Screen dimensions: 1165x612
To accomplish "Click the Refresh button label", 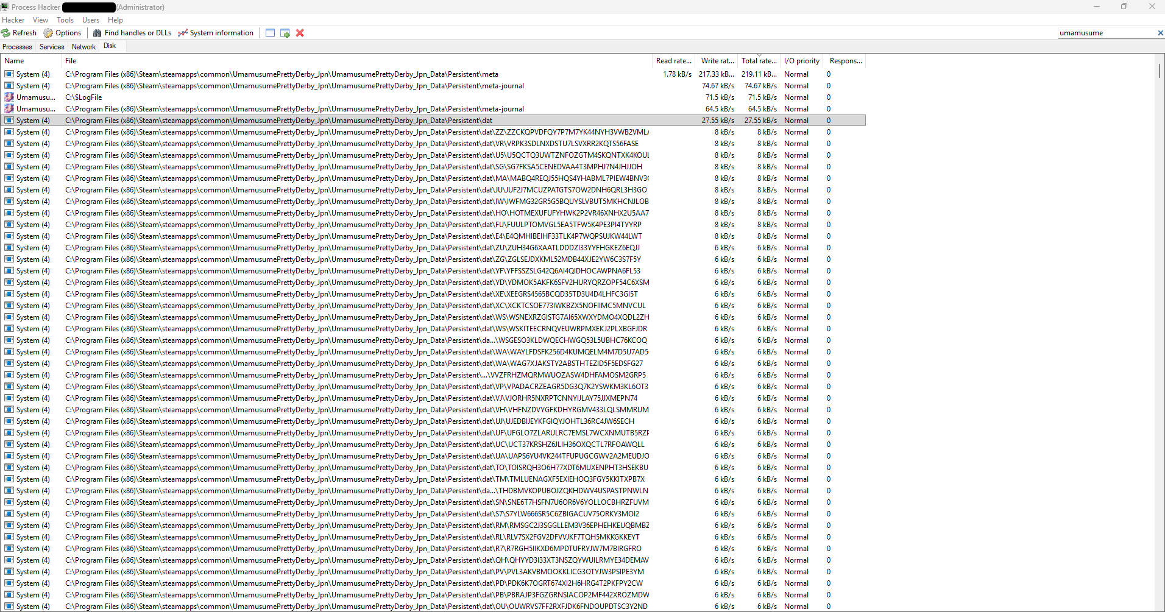I will [x=24, y=33].
